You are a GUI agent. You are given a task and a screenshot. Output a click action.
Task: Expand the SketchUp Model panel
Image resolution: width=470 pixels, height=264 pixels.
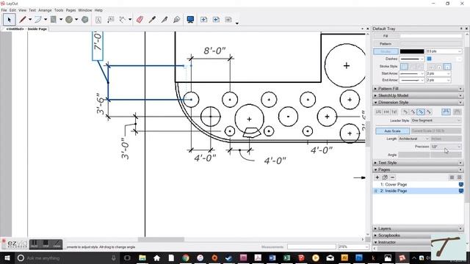tap(418, 95)
